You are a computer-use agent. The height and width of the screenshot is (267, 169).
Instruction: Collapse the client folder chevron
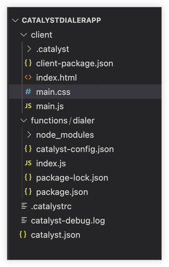pos(24,35)
